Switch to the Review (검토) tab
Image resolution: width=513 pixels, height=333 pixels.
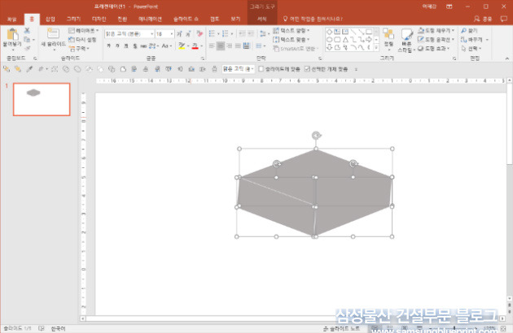pos(215,19)
